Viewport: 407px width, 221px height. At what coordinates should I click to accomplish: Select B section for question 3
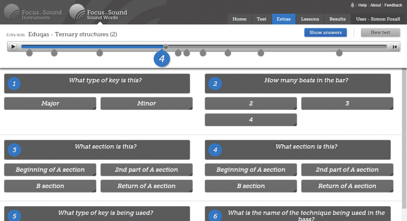click(50, 186)
